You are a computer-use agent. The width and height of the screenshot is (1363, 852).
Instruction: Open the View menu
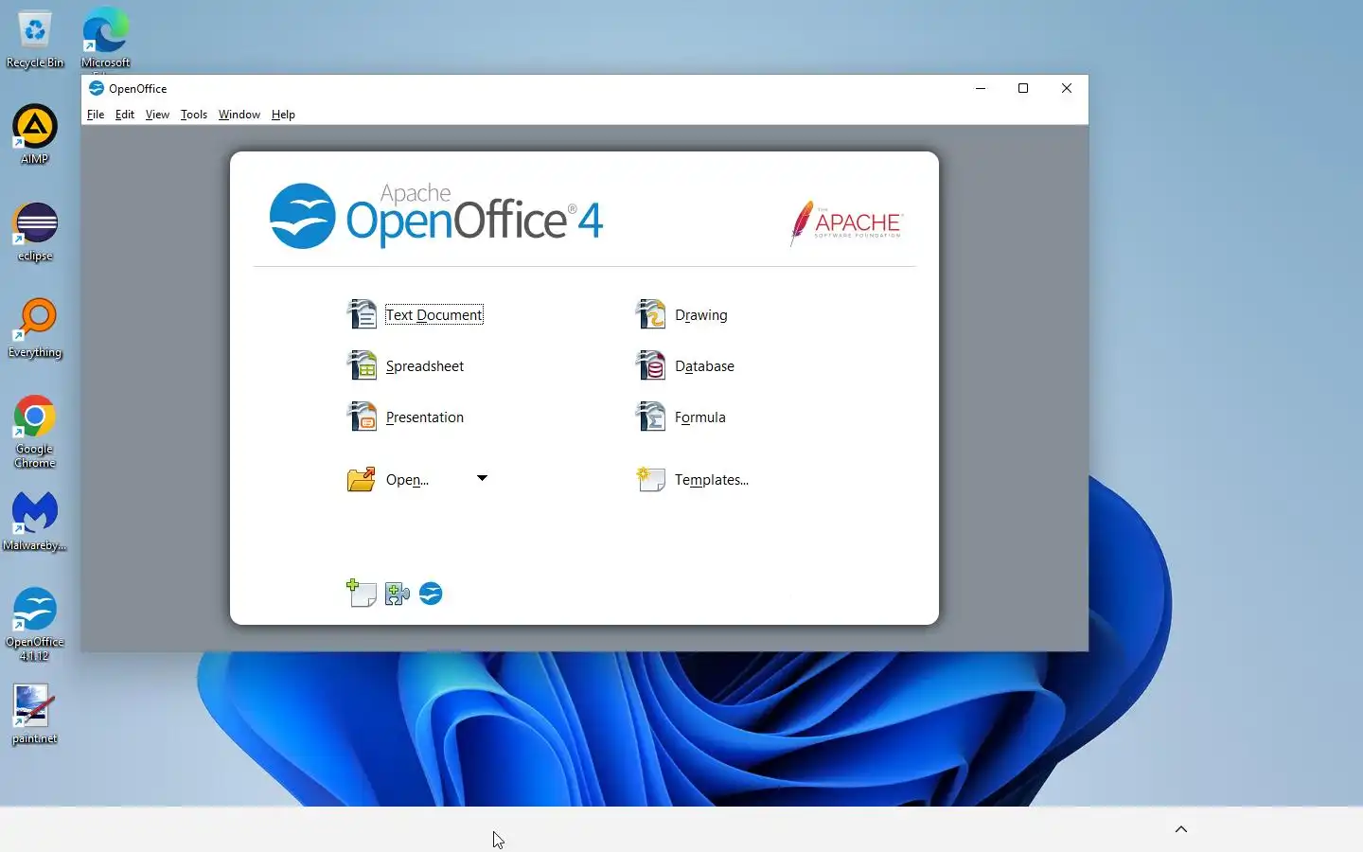[x=157, y=115]
